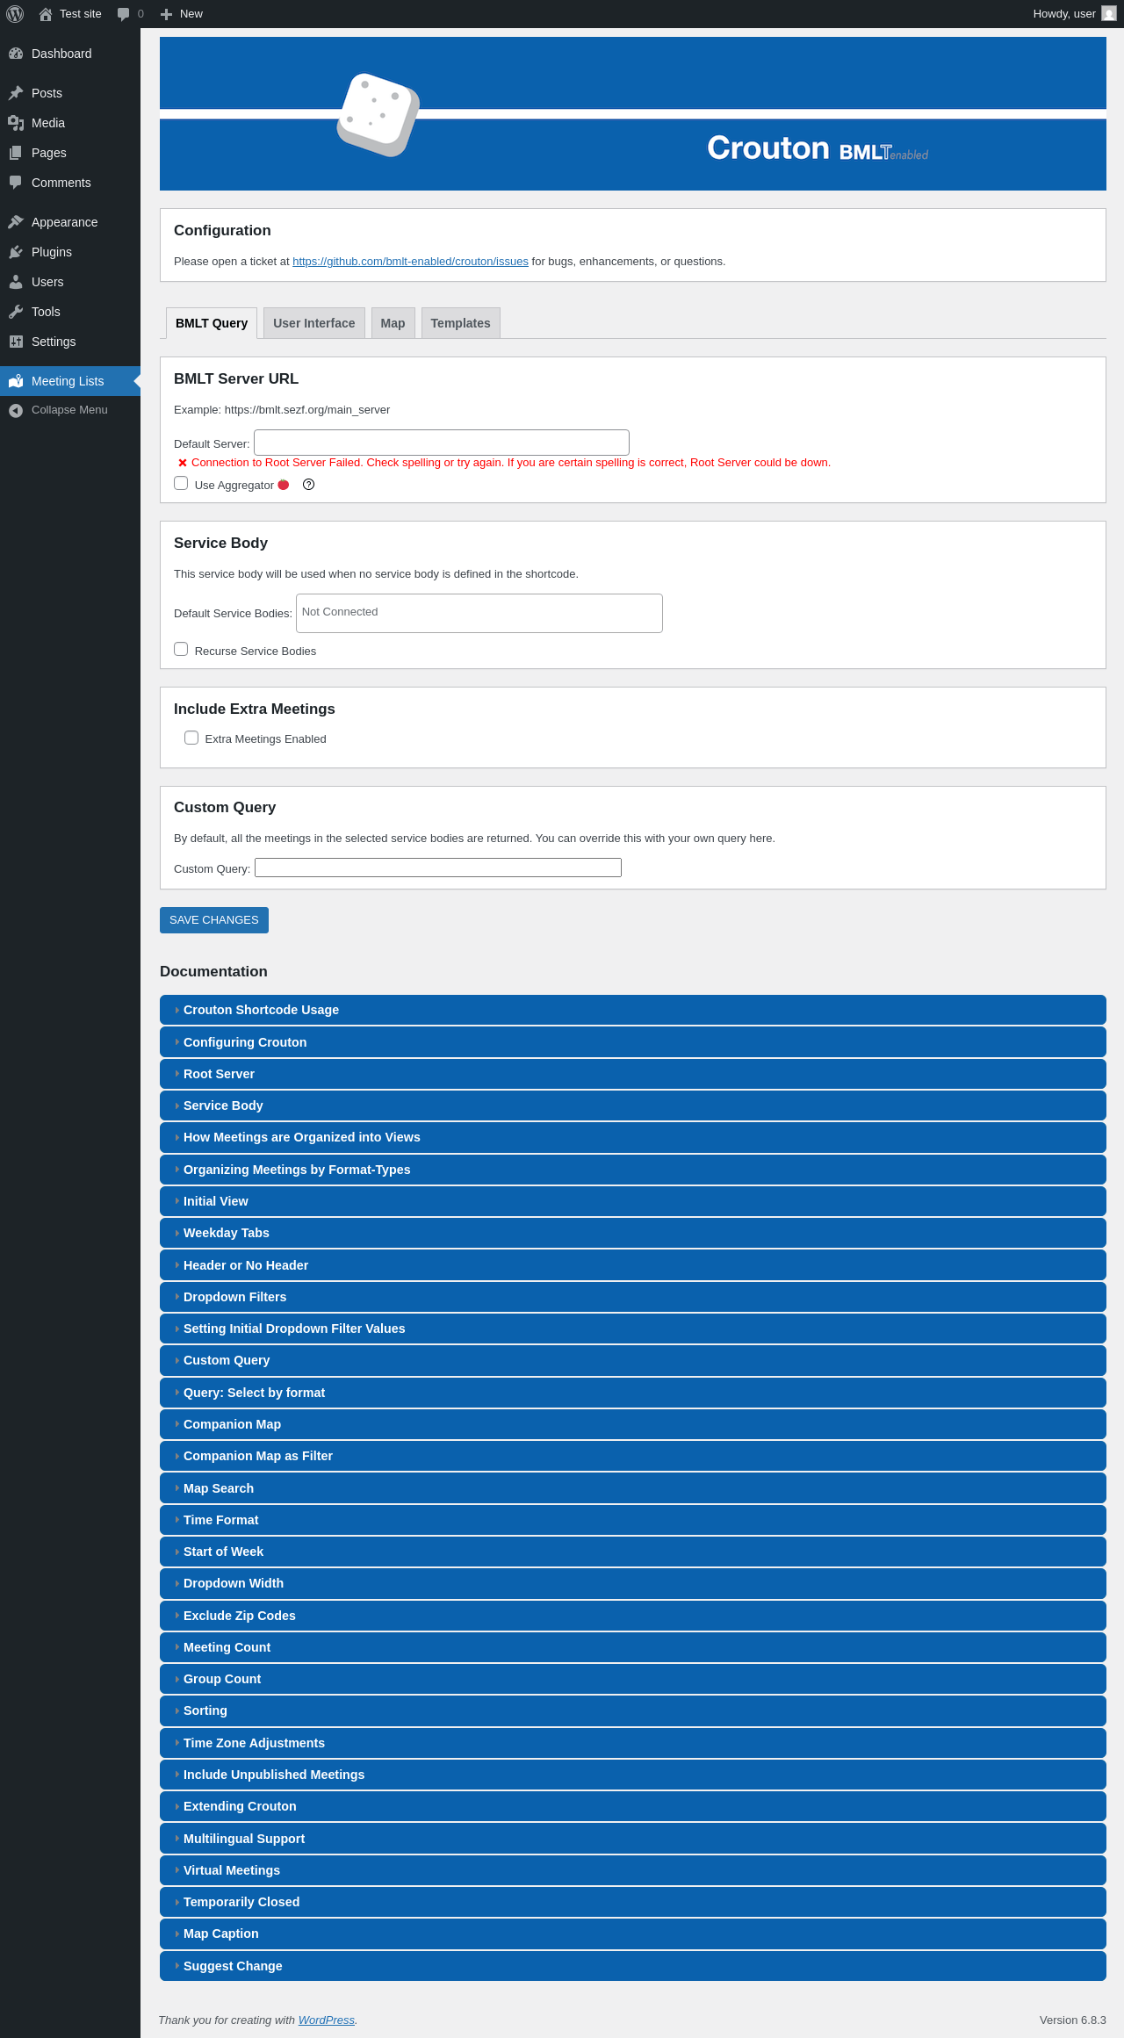
Task: Expand the Companion Map section
Action: (632, 1424)
